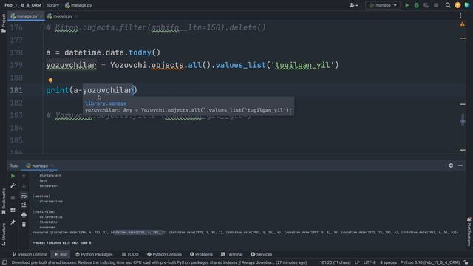The image size is (473, 266).
Task: Click the shared indexes download status message
Action: (x=159, y=262)
